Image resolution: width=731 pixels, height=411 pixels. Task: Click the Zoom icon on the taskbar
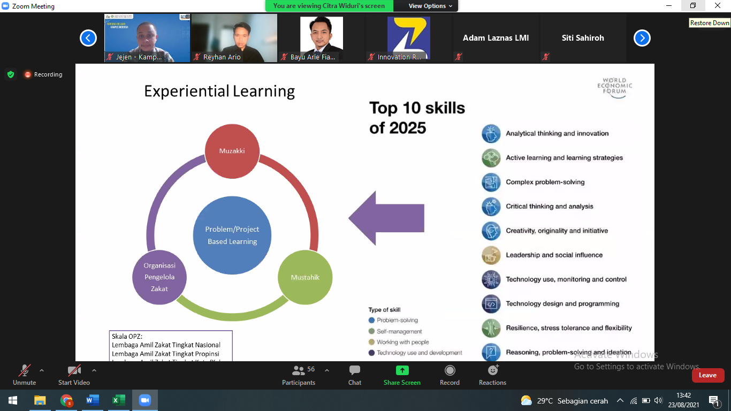tap(144, 400)
